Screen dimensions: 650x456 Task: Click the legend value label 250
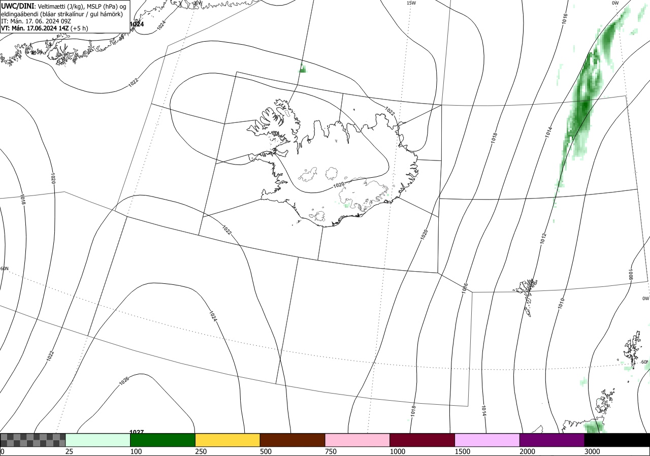pos(201,451)
